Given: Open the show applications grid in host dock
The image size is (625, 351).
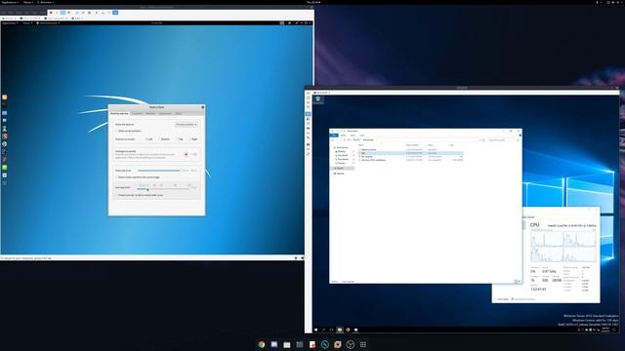Looking at the screenshot, I should [x=363, y=344].
